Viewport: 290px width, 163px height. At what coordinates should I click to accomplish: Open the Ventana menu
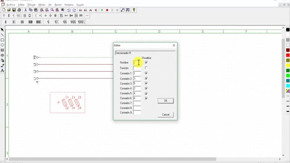click(69, 5)
